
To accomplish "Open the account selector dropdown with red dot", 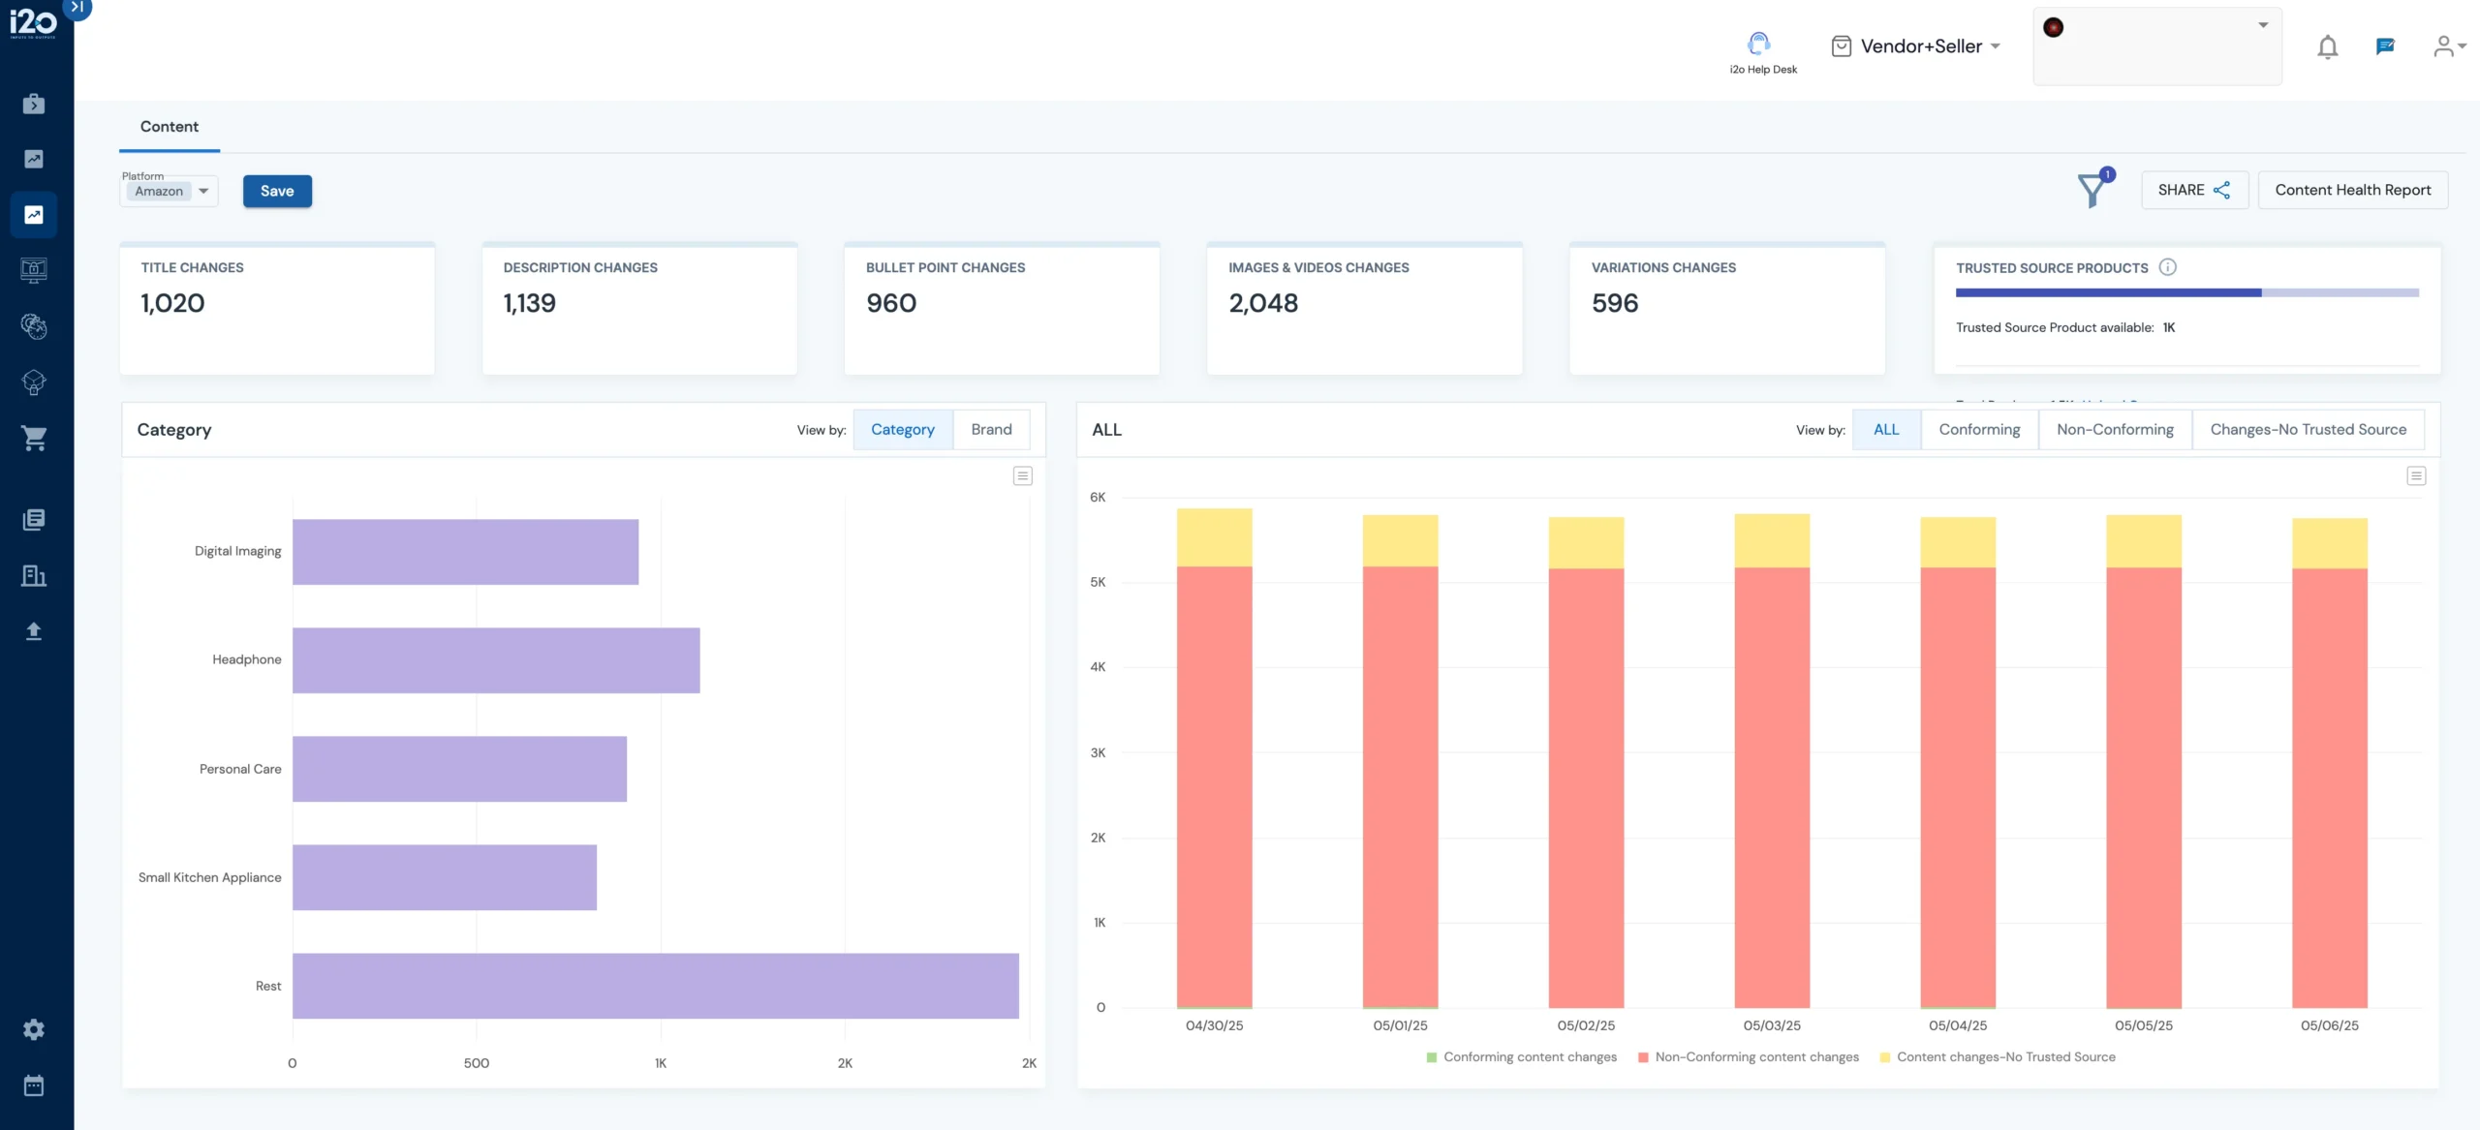I will pyautogui.click(x=2156, y=46).
